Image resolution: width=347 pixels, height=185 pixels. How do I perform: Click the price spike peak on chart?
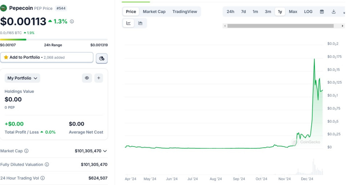(x=314, y=59)
